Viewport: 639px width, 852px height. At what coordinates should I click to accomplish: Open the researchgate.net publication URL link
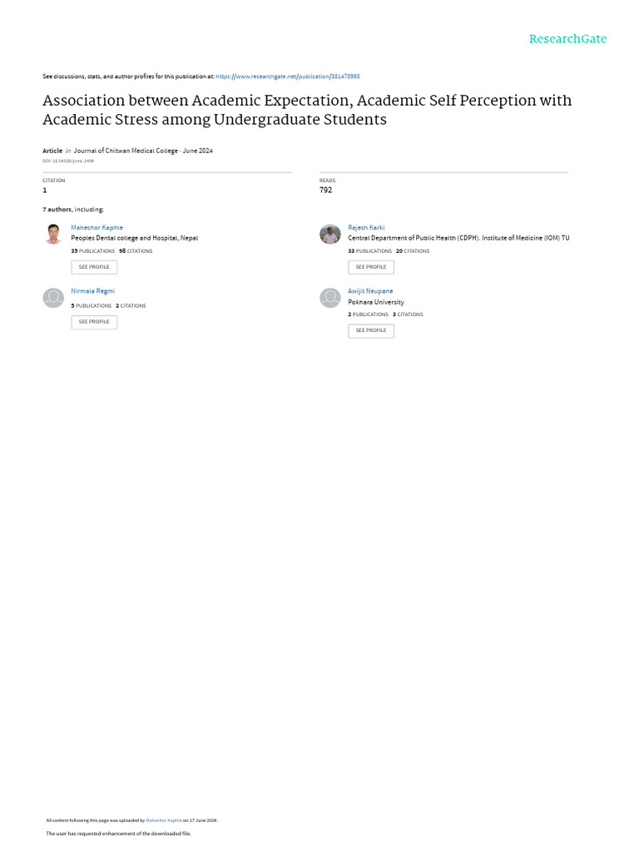pyautogui.click(x=288, y=77)
